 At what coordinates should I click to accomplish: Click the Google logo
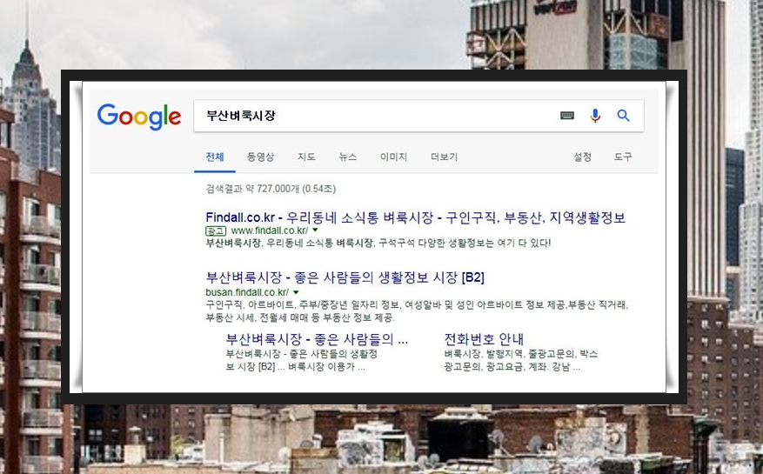tap(139, 117)
